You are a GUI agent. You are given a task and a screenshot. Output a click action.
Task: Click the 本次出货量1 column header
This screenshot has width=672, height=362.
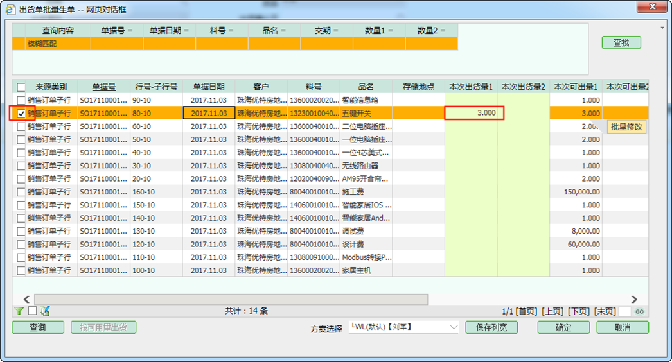(x=470, y=87)
